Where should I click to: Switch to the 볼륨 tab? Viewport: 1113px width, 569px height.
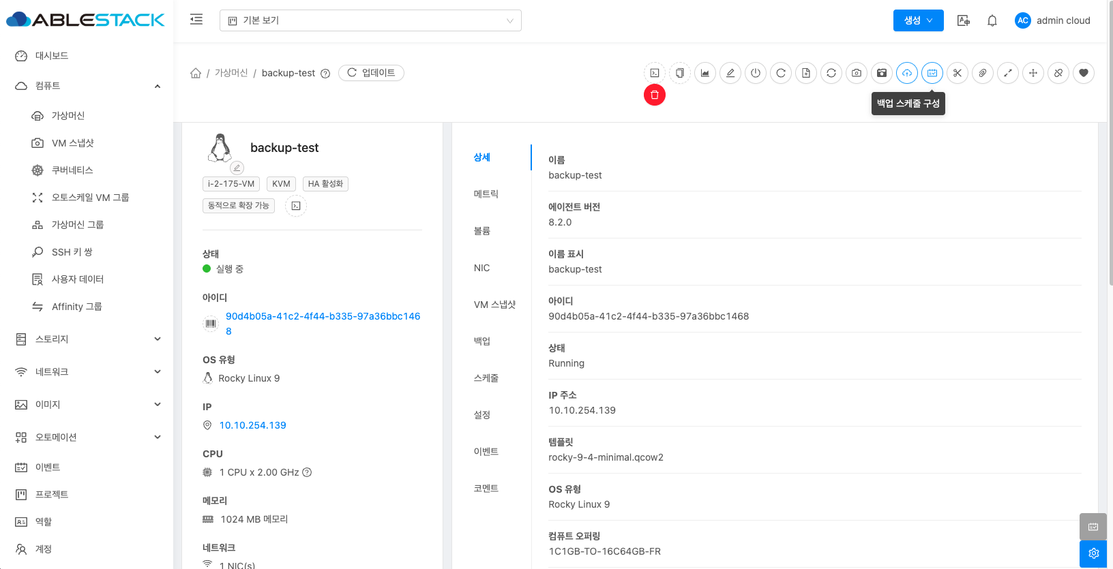pos(482,231)
